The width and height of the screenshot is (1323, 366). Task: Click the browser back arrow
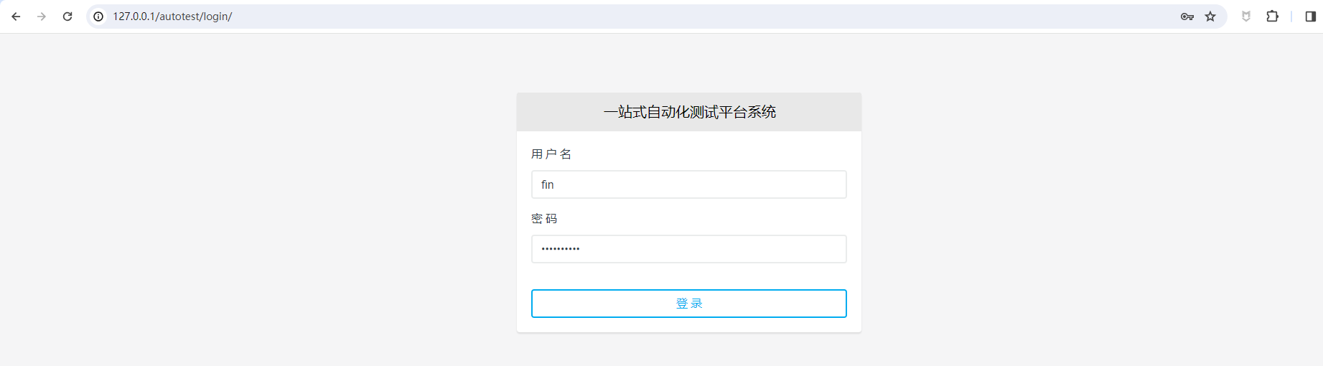tap(16, 17)
